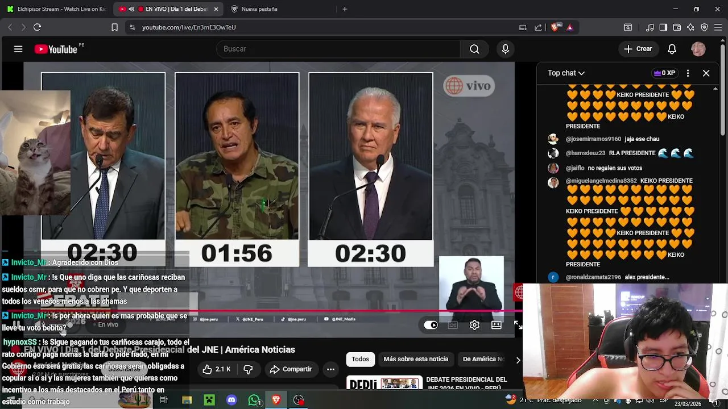The image size is (728, 409).
Task: Open tab search icon in browser toolbar
Action: [628, 27]
